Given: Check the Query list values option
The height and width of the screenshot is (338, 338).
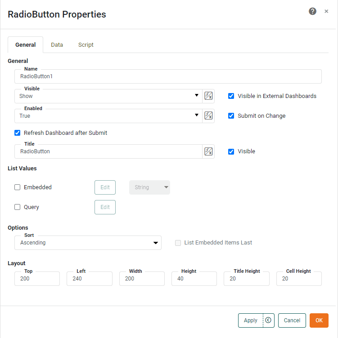Looking at the screenshot, I should point(18,207).
